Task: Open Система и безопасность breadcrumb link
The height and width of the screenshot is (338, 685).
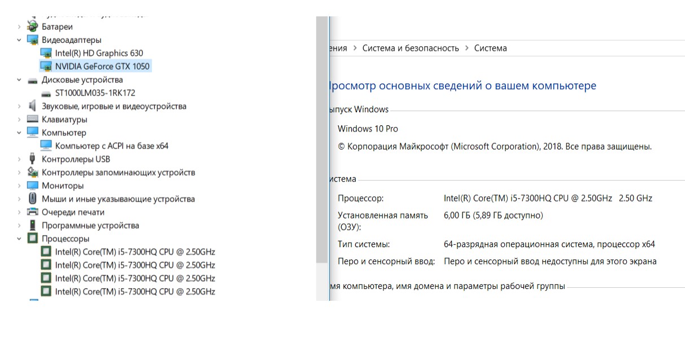Action: (x=410, y=49)
